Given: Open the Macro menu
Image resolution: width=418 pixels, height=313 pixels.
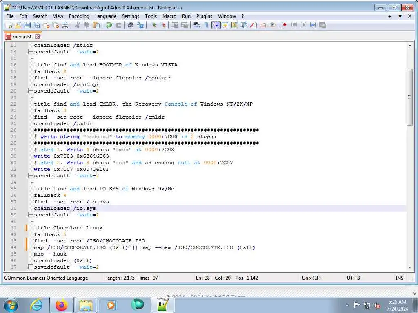Looking at the screenshot, I should [169, 16].
